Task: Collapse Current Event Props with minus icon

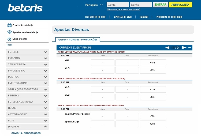Action: pyautogui.click(x=190, y=48)
